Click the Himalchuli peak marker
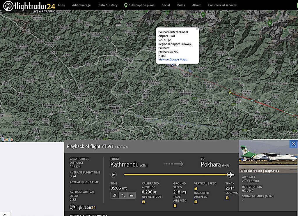 coord(270,23)
